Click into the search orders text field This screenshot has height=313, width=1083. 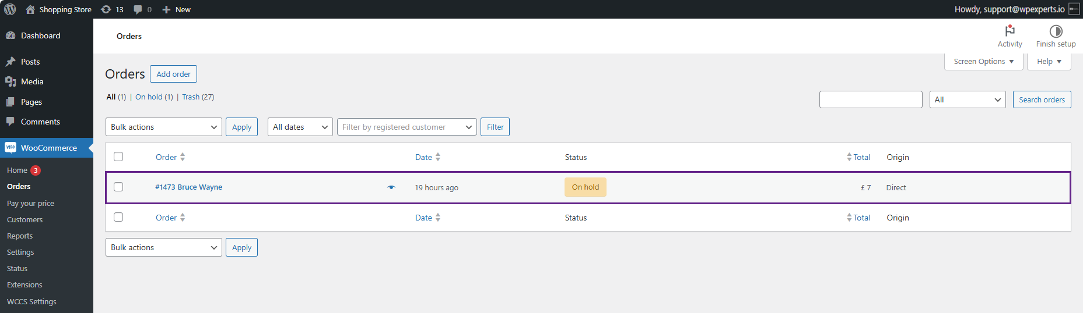coord(871,99)
